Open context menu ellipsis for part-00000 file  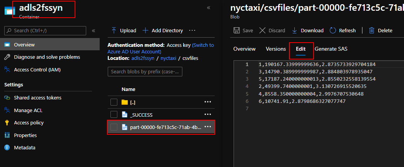tap(208, 127)
